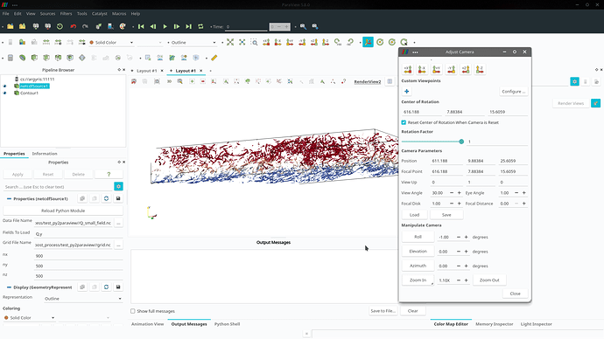The image size is (604, 339).
Task: Toggle visibility eye for Contour1
Action: point(5,93)
